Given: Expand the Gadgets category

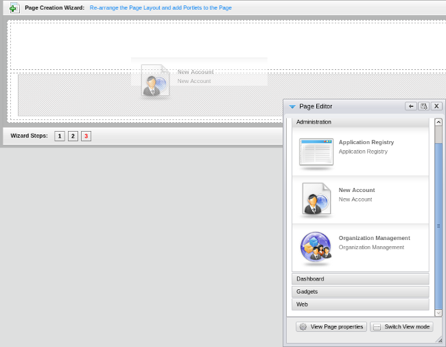Looking at the screenshot, I should tap(360, 291).
